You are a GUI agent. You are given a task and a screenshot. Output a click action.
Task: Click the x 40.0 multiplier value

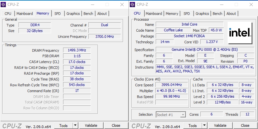pos(172,91)
